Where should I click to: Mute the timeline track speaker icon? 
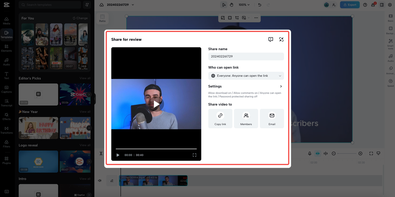tap(100, 181)
